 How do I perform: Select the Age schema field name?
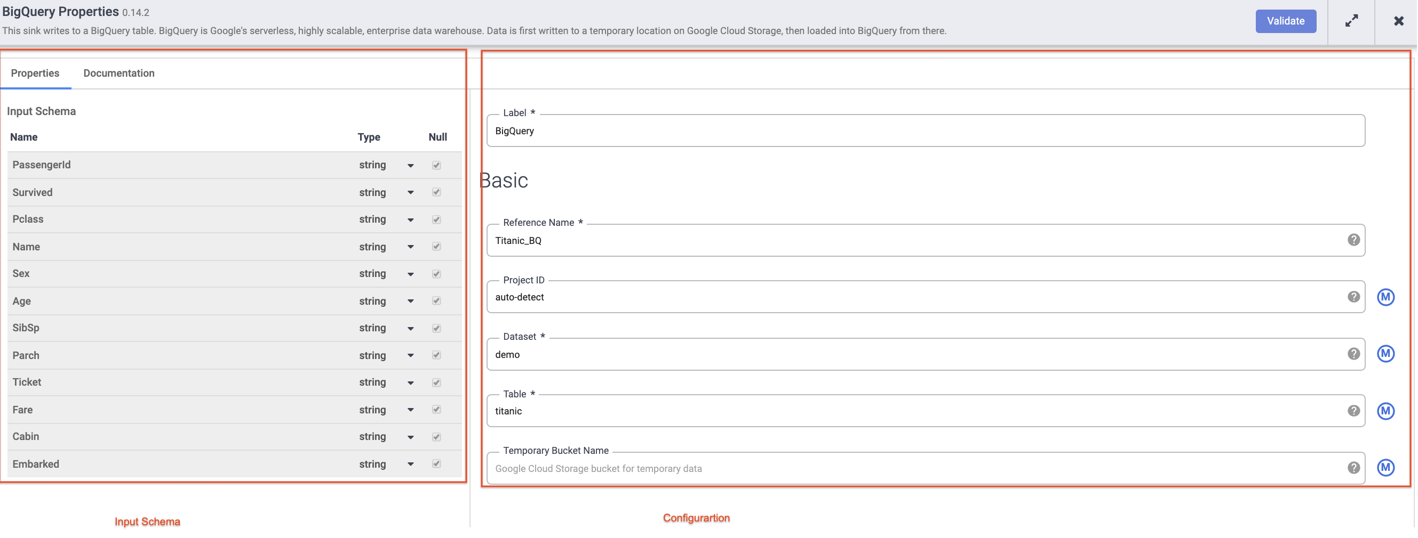[x=21, y=301]
